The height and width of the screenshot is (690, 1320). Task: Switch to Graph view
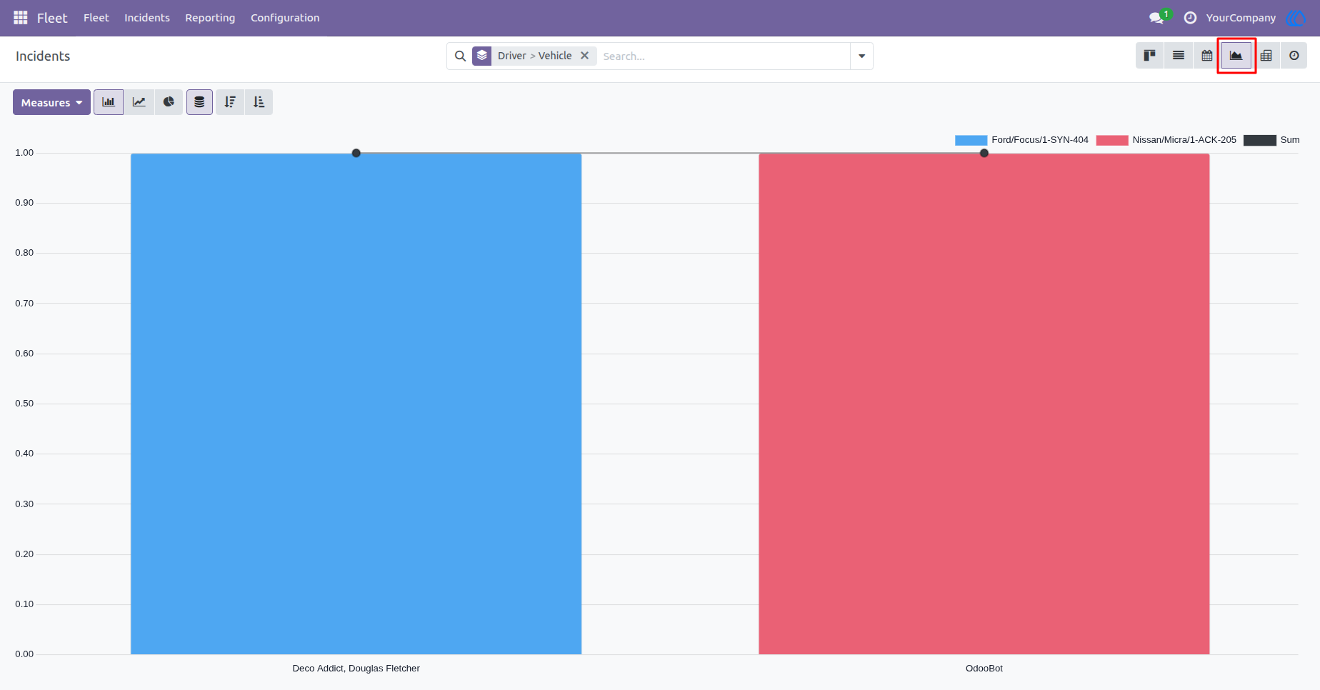[x=1236, y=56]
